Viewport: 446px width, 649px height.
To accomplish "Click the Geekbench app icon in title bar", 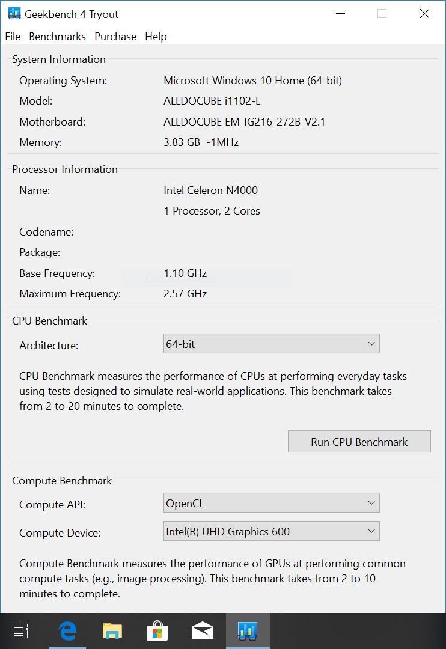I will pos(14,14).
